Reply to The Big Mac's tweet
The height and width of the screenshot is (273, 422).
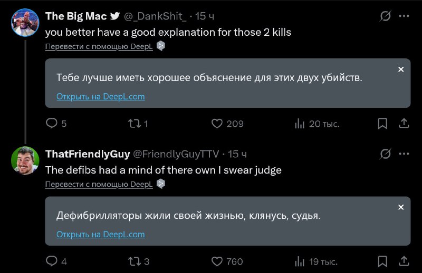click(52, 124)
